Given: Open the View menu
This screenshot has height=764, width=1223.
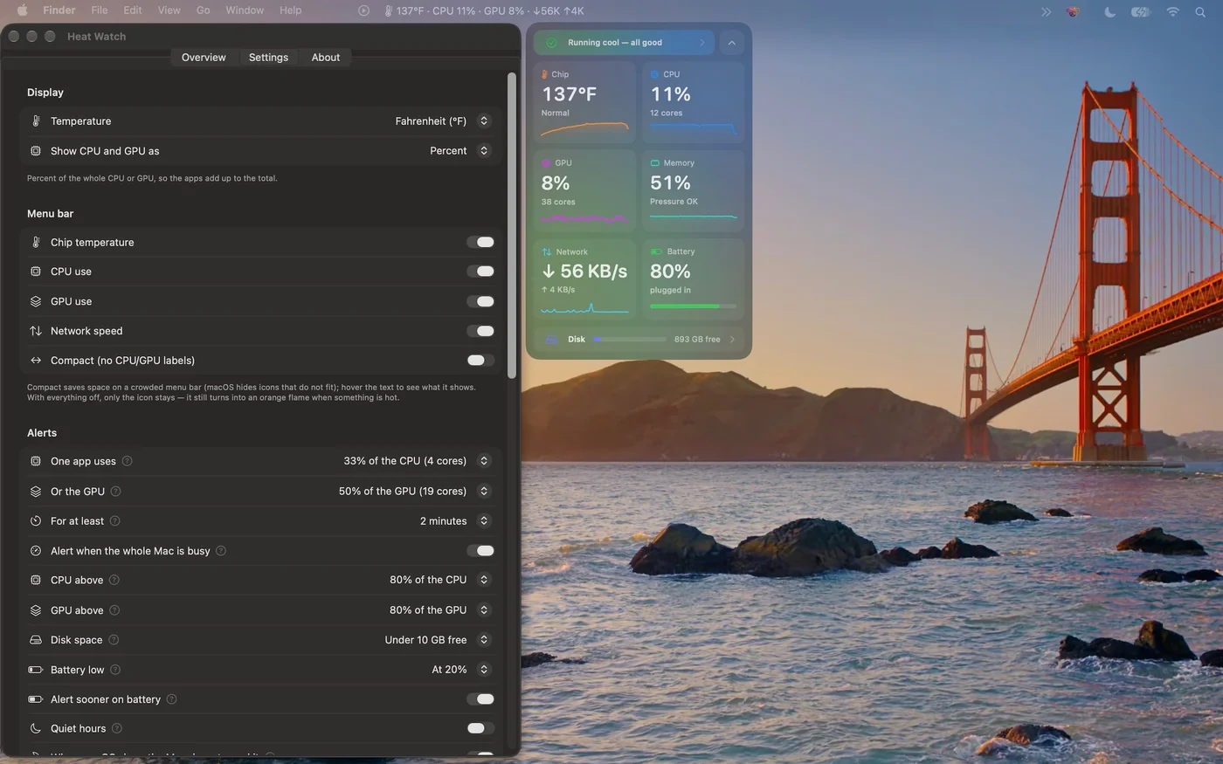Looking at the screenshot, I should click(169, 10).
